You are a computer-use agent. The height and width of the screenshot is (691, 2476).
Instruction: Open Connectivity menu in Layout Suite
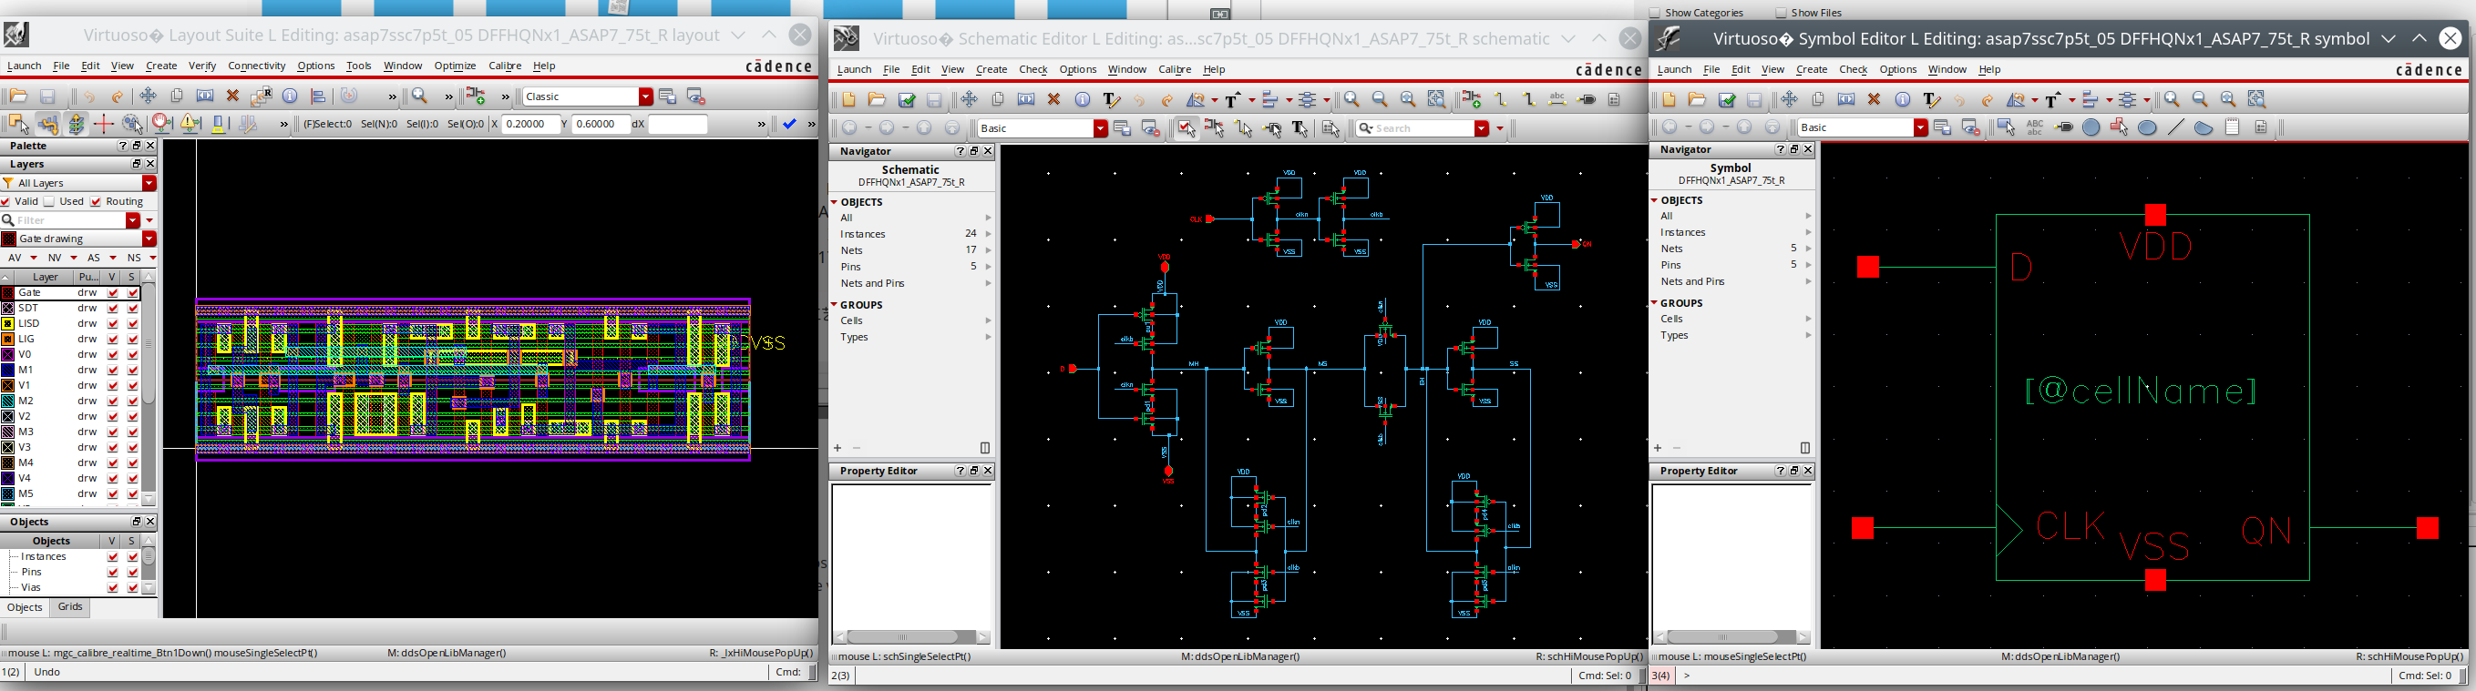pos(257,66)
